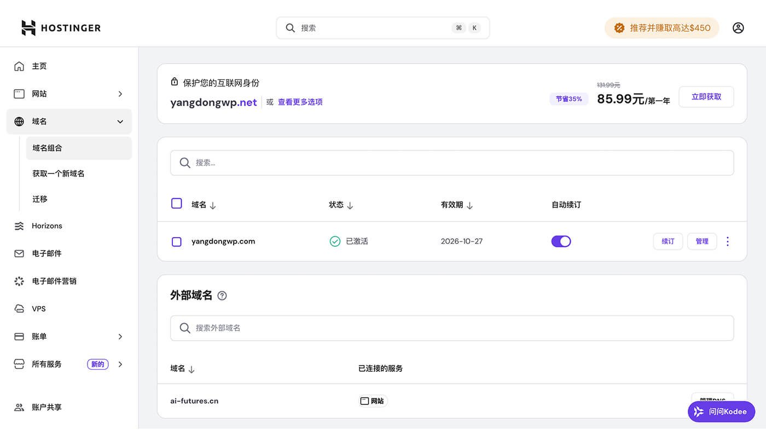766x438 pixels.
Task: Click the 电子邮件营销 marketing icon
Action: coord(19,281)
